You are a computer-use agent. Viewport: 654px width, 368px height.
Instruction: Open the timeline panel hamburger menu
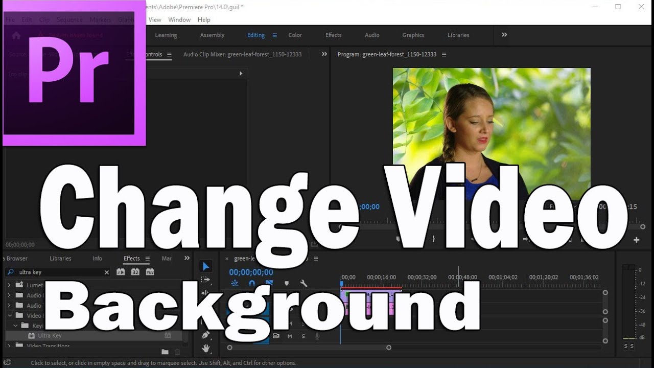(316, 259)
